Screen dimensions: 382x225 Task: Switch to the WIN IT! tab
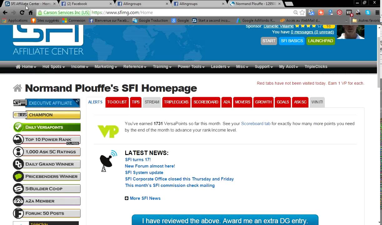(317, 102)
